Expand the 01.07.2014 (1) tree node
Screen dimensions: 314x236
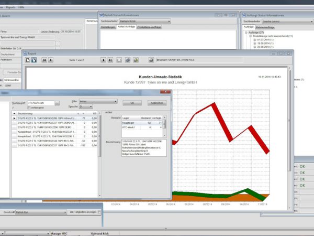point(255,40)
